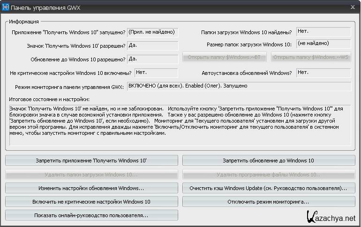The height and width of the screenshot is (227, 361).
Task: Click the 'Режим мониторинга' status field
Action: coord(238,87)
